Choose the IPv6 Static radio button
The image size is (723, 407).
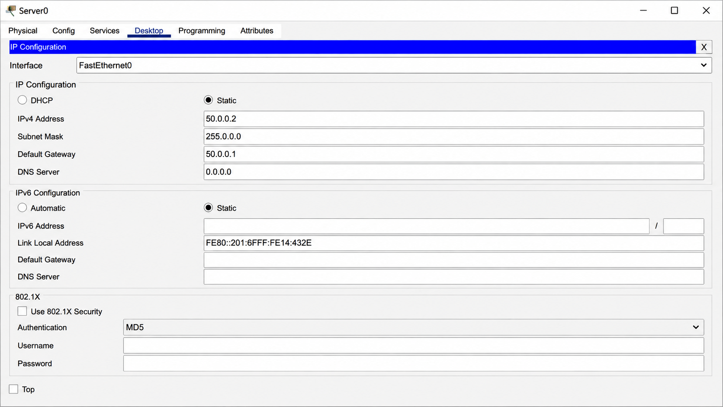[208, 208]
